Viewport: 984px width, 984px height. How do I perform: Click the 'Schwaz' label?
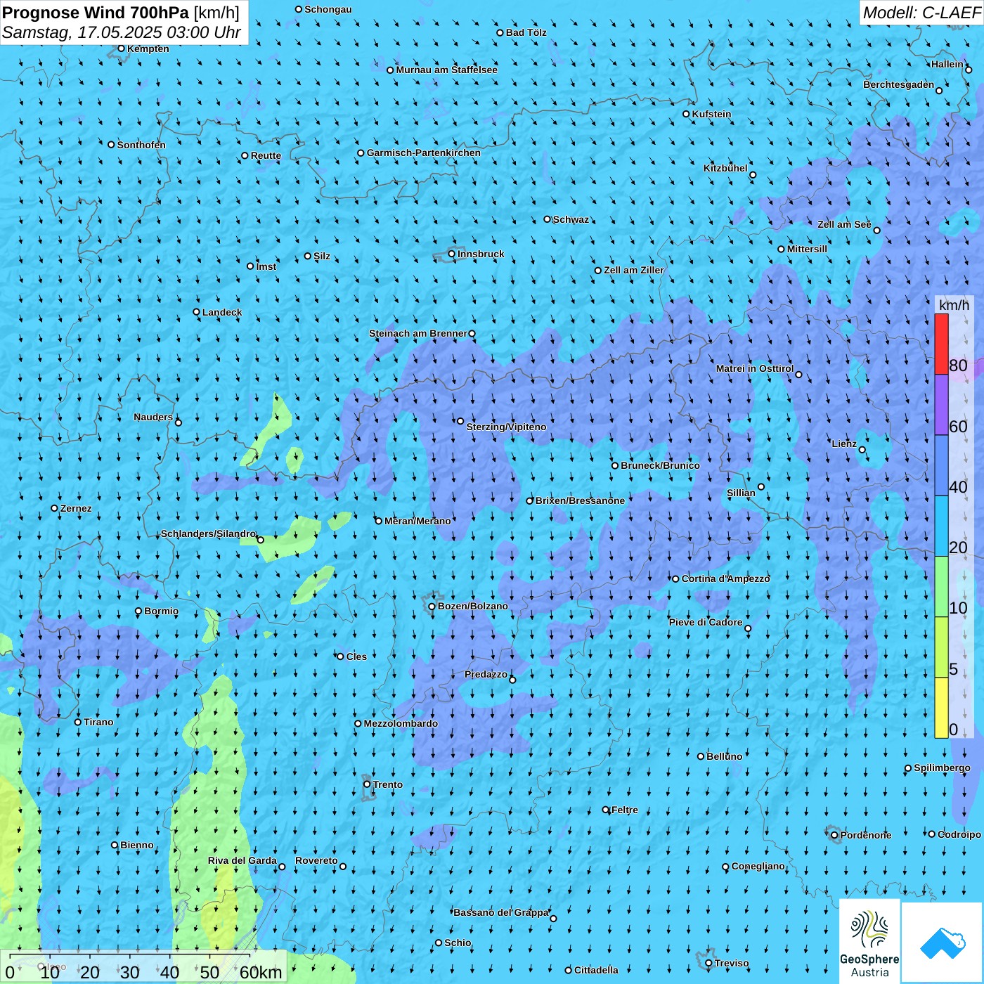pos(571,219)
